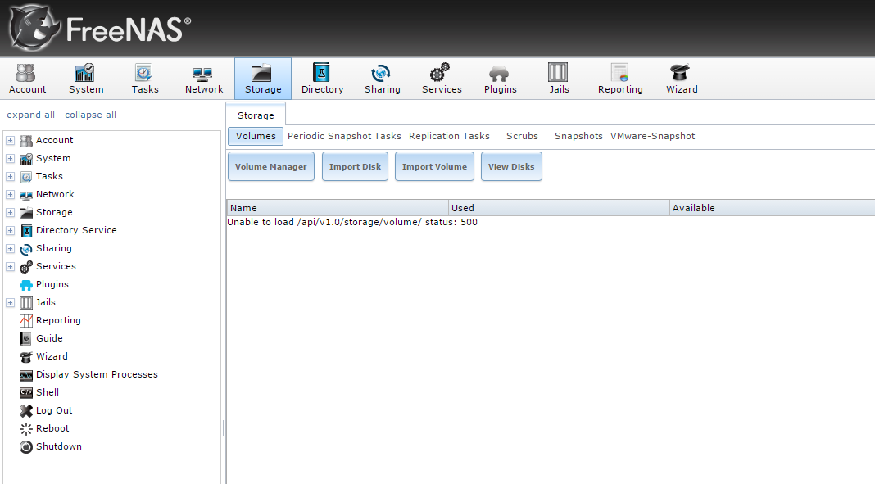Click the collapse all link
Viewport: 875px width, 484px height.
(x=90, y=115)
